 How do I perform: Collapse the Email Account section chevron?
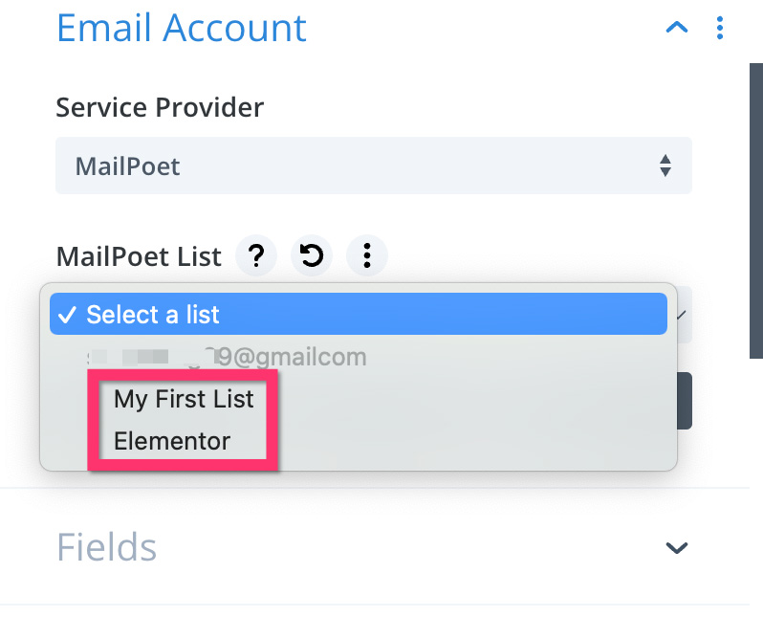click(676, 27)
